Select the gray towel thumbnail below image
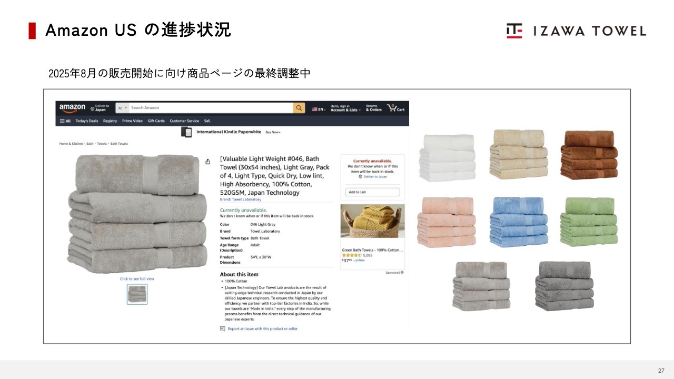674x379 pixels. pos(137,294)
